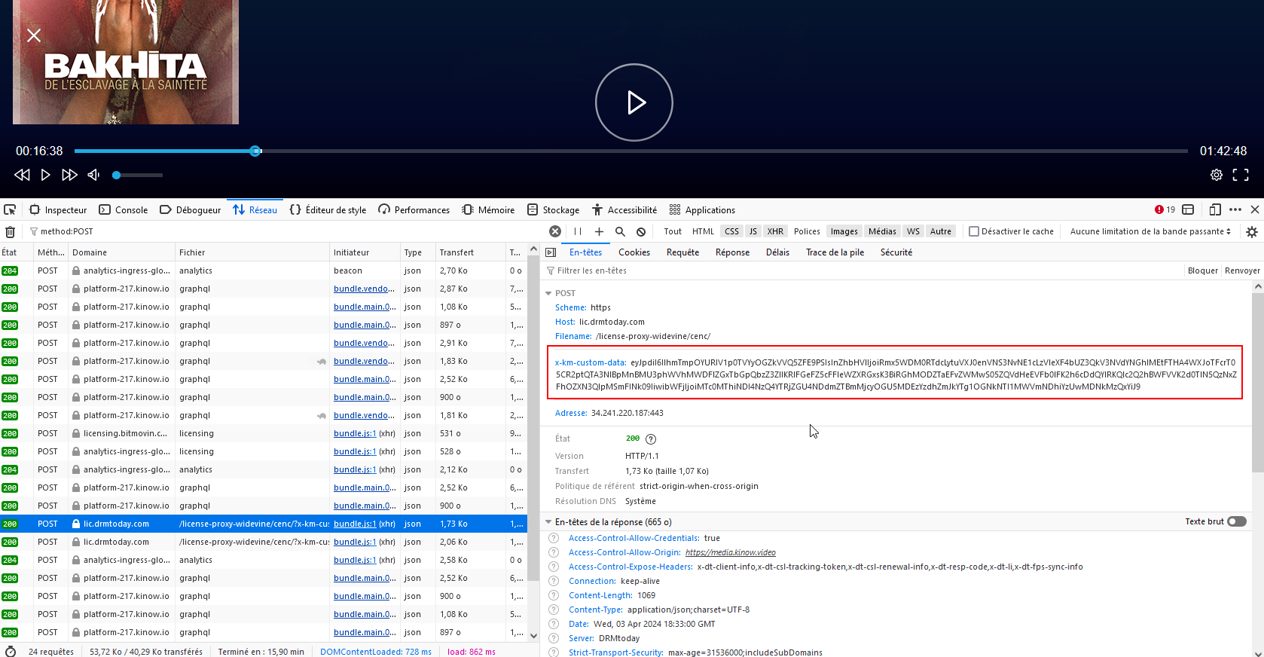Click the stopwatch performance analysis icon
This screenshot has width=1264, height=657.
click(x=11, y=652)
